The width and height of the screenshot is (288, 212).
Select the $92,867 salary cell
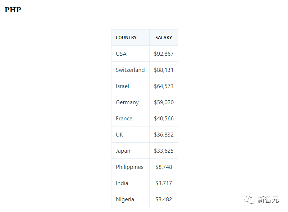(x=164, y=54)
